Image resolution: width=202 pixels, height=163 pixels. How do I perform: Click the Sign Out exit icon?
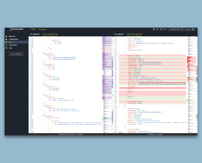tap(194, 29)
